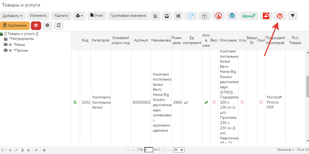Click the Изменить button

(38, 16)
